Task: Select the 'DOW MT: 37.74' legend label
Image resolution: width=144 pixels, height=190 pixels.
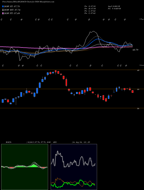Action: pyautogui.click(x=12, y=10)
